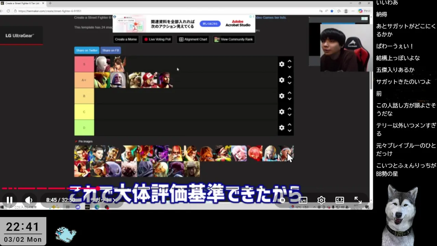
Task: Switch to theater mode
Action: (340, 200)
